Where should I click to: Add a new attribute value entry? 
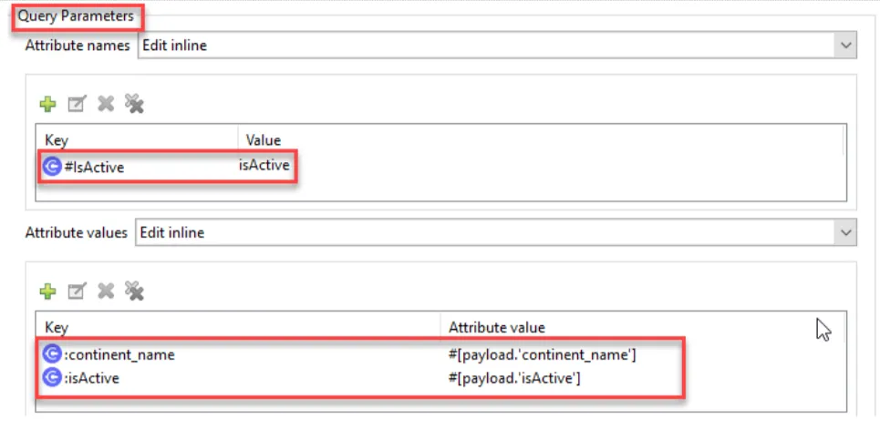pos(47,291)
